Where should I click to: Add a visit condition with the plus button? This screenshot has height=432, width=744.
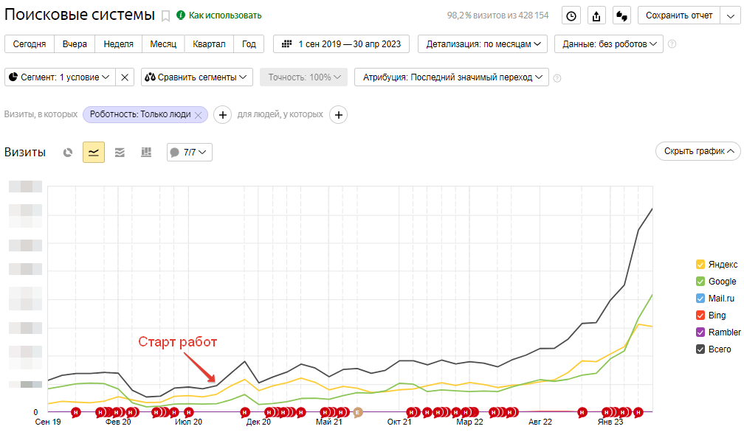(221, 115)
